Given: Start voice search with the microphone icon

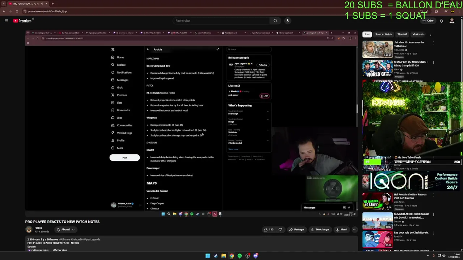Looking at the screenshot, I should 288,21.
